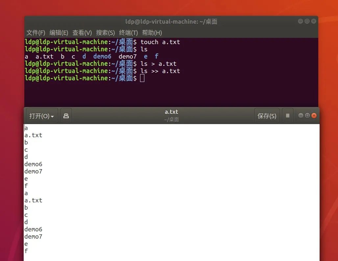Maximize the gedit a.txt window
This screenshot has width=338, height=261.
tap(307, 116)
